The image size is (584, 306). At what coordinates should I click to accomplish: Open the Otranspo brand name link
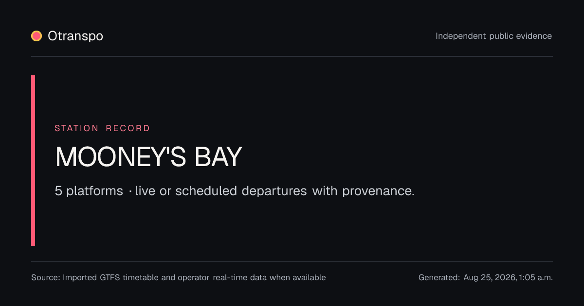tap(75, 36)
